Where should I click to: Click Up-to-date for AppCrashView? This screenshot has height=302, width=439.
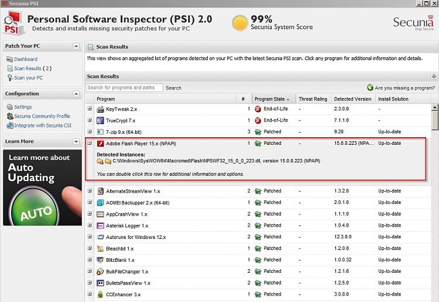coord(389,214)
